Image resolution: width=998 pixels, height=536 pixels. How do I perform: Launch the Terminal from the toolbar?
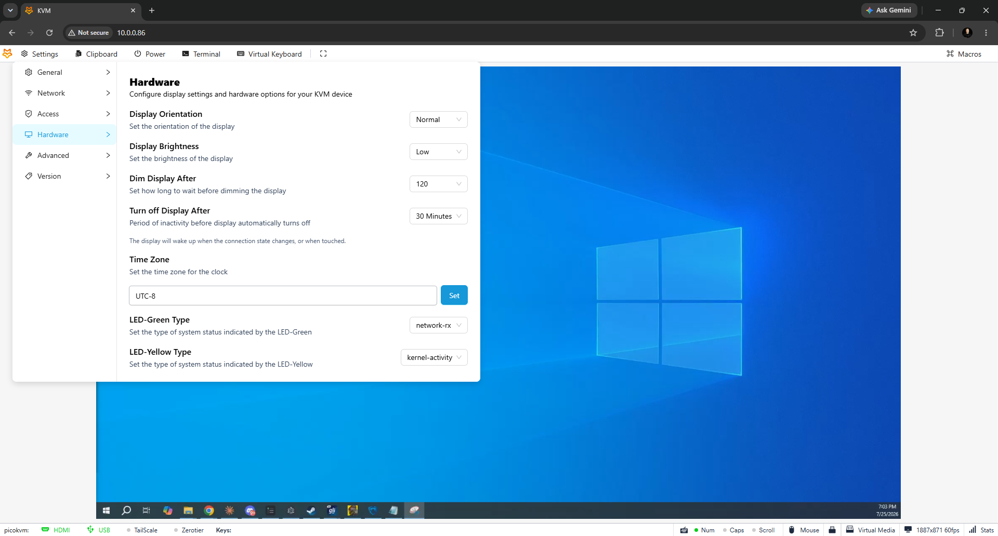click(201, 54)
